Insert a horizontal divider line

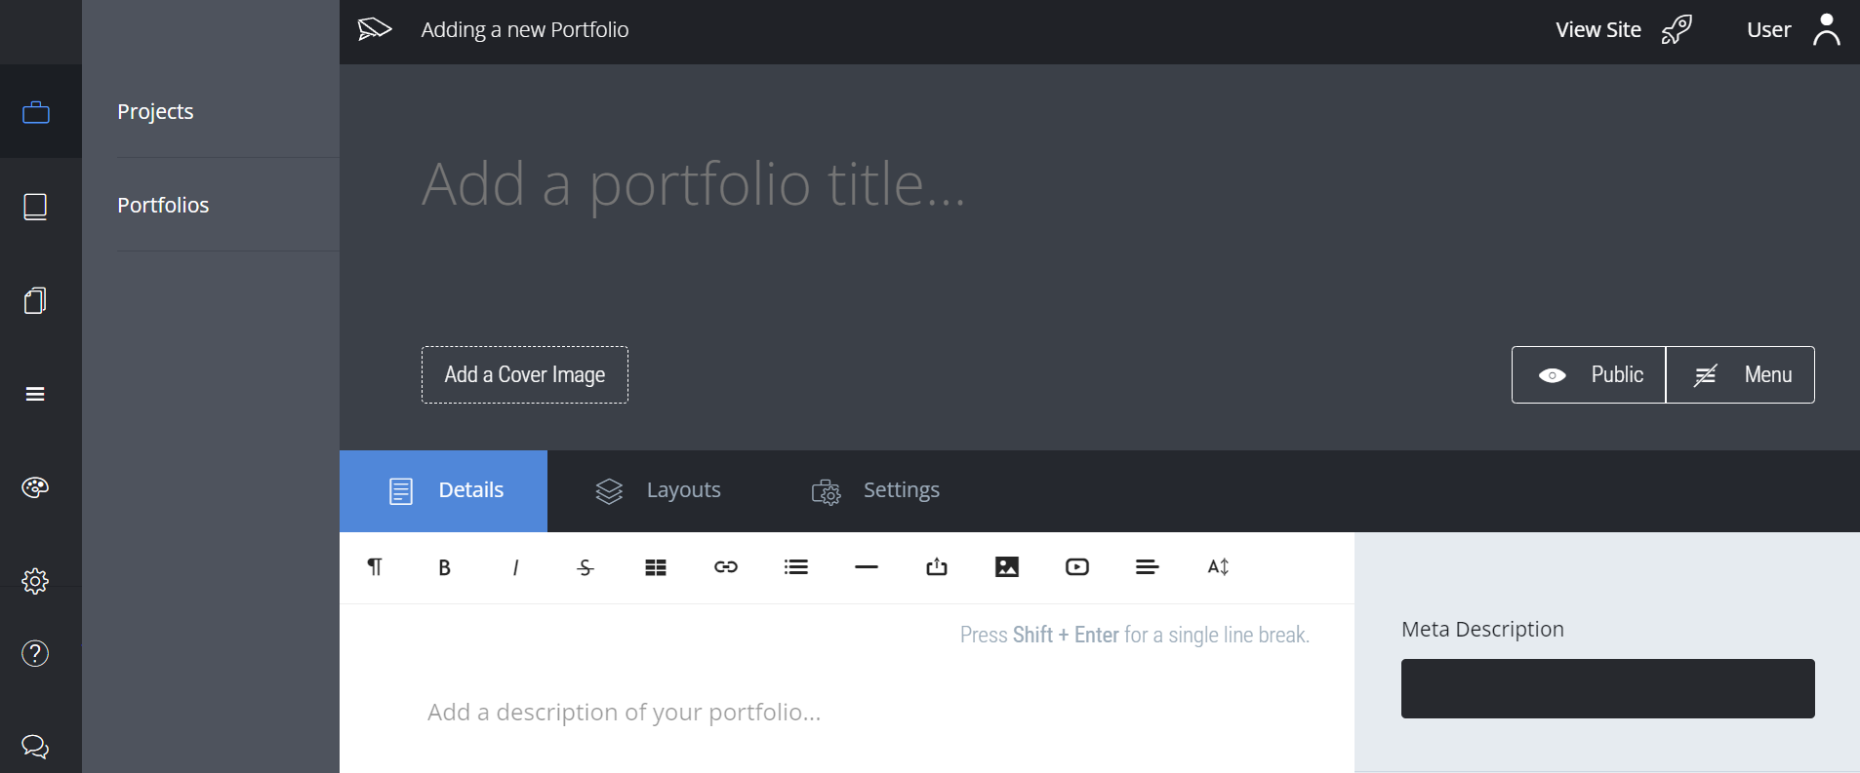click(866, 566)
